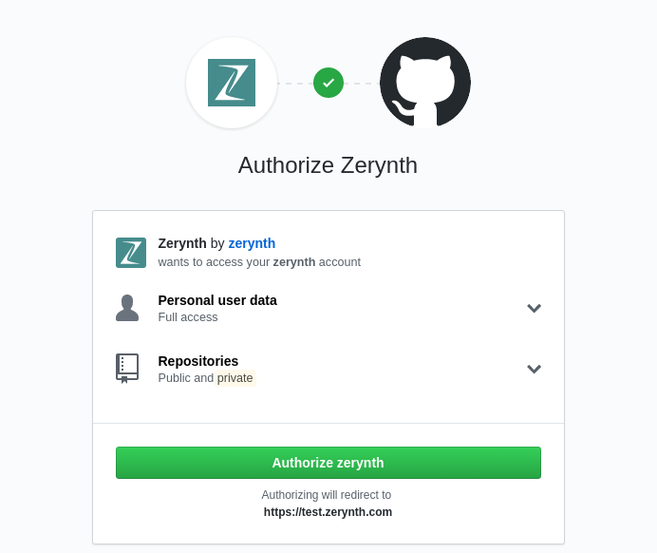Click the Personal user data person icon
Viewport: 657px width, 553px height.
pos(127,308)
